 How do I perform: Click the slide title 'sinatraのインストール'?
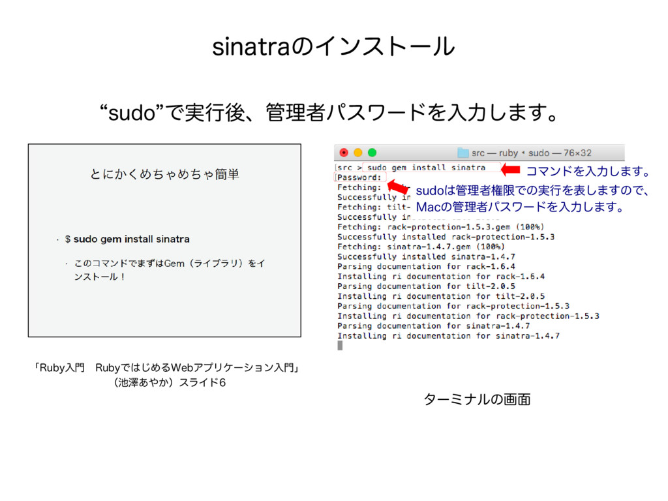pos(333,46)
